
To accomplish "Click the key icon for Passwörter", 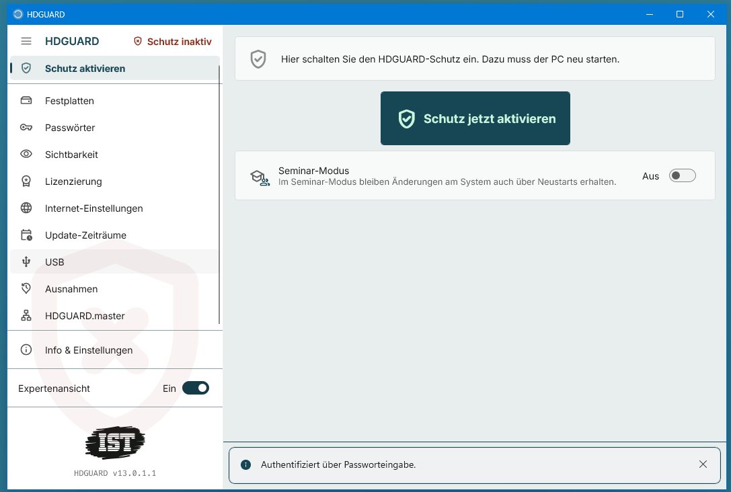I will tap(26, 127).
